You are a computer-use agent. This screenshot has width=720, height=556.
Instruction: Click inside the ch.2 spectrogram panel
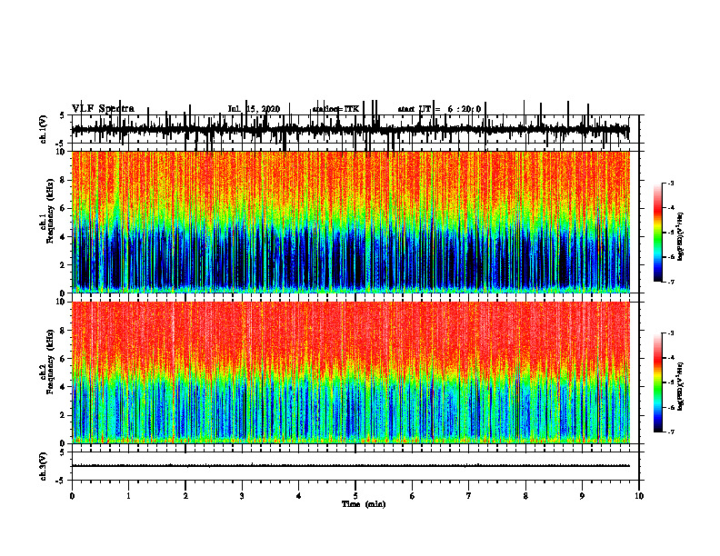coord(350,372)
